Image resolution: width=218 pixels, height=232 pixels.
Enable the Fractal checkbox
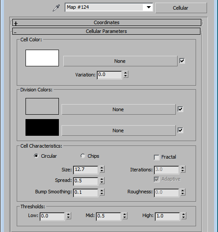click(x=156, y=157)
